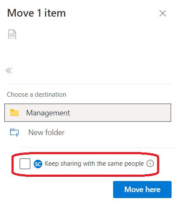This screenshot has height=210, width=175.
Task: Click the document file icon
Action: pos(12,34)
